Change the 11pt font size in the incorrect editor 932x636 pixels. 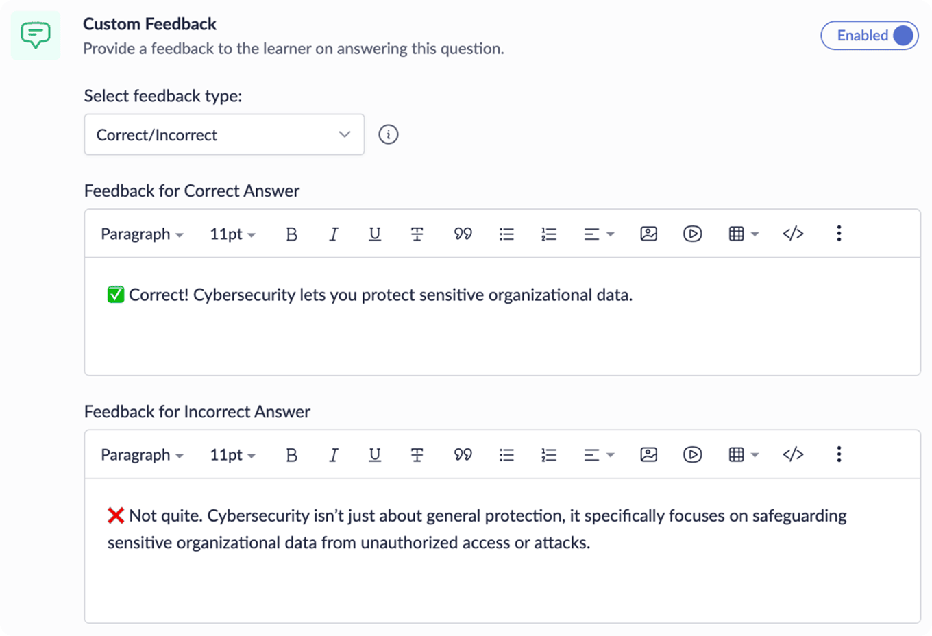(x=232, y=454)
